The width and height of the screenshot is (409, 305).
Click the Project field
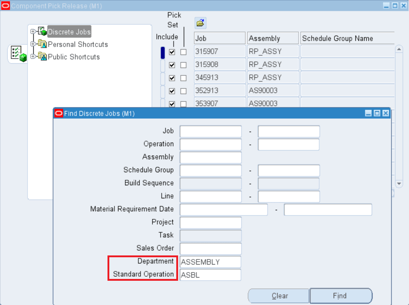[x=211, y=223]
